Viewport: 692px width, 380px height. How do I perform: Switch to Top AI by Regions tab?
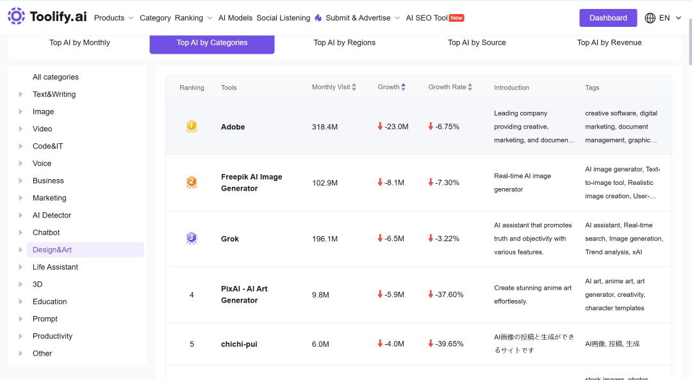click(344, 43)
